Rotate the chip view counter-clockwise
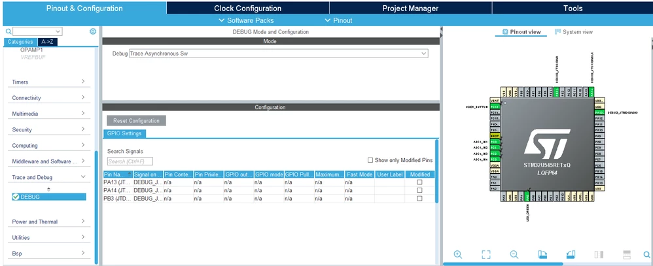This screenshot has width=653, height=266. coord(571,254)
